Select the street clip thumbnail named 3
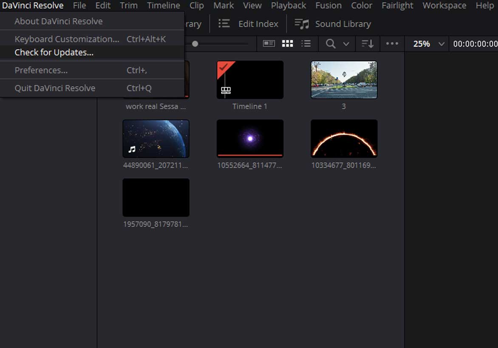498x348 pixels. (344, 80)
